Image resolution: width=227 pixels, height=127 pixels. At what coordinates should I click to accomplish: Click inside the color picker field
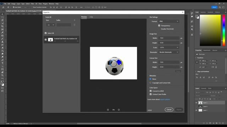point(210,30)
